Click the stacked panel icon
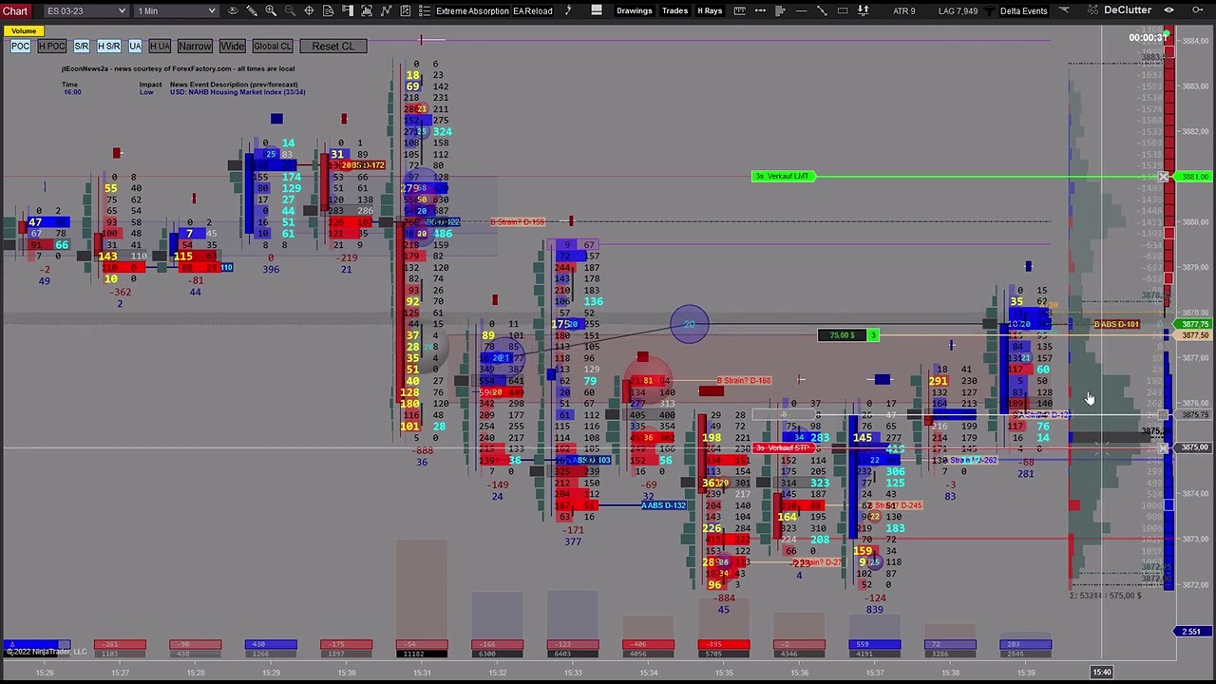 click(x=597, y=10)
